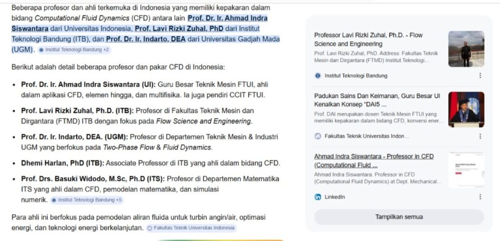This screenshot has height=241, width=500.
Task: Click the LinkedIn logo icon
Action: click(317, 197)
